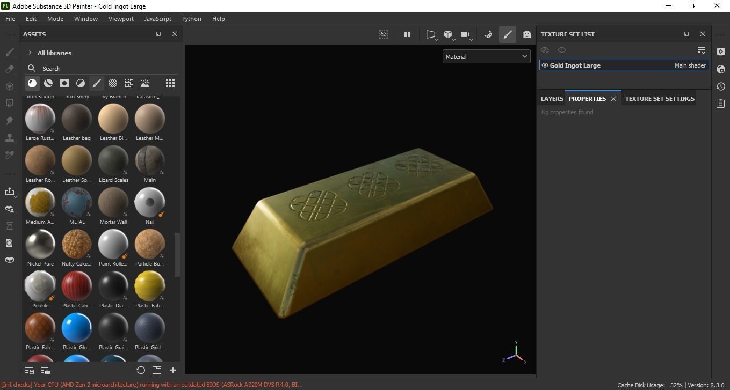This screenshot has width=730, height=390.
Task: Add a new asset with plus icon
Action: point(173,370)
